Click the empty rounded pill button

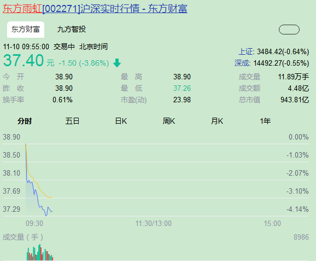pyautogui.click(x=289, y=30)
